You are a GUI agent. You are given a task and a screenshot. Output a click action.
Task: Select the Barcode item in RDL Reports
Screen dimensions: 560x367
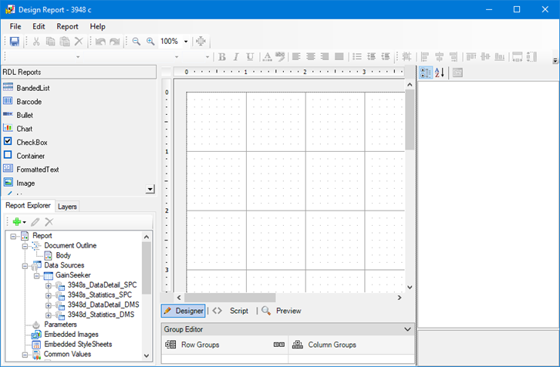pos(29,102)
